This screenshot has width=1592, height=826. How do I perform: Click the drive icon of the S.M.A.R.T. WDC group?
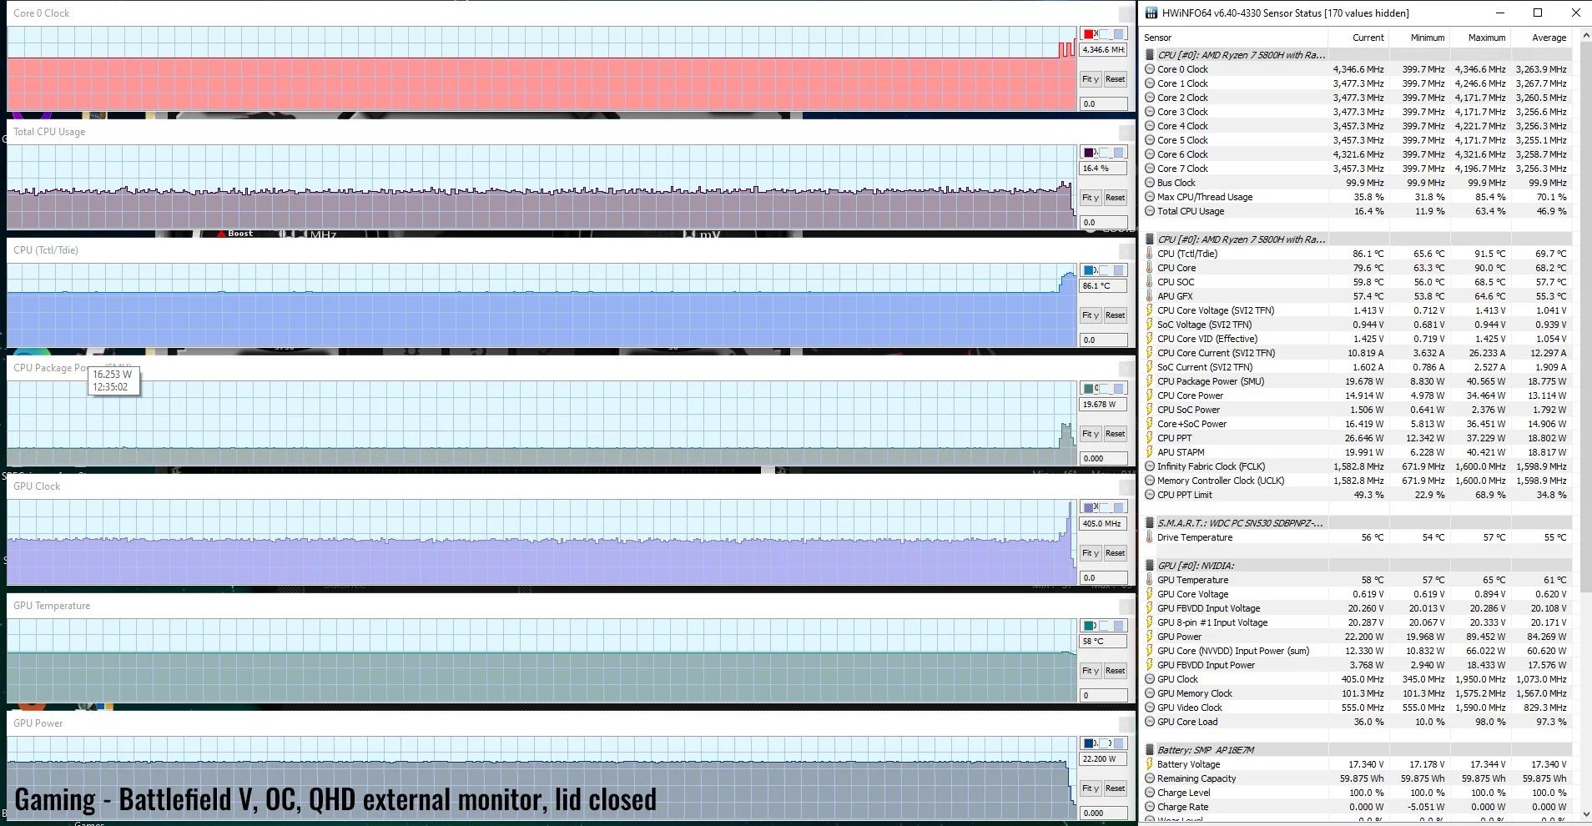[1150, 523]
